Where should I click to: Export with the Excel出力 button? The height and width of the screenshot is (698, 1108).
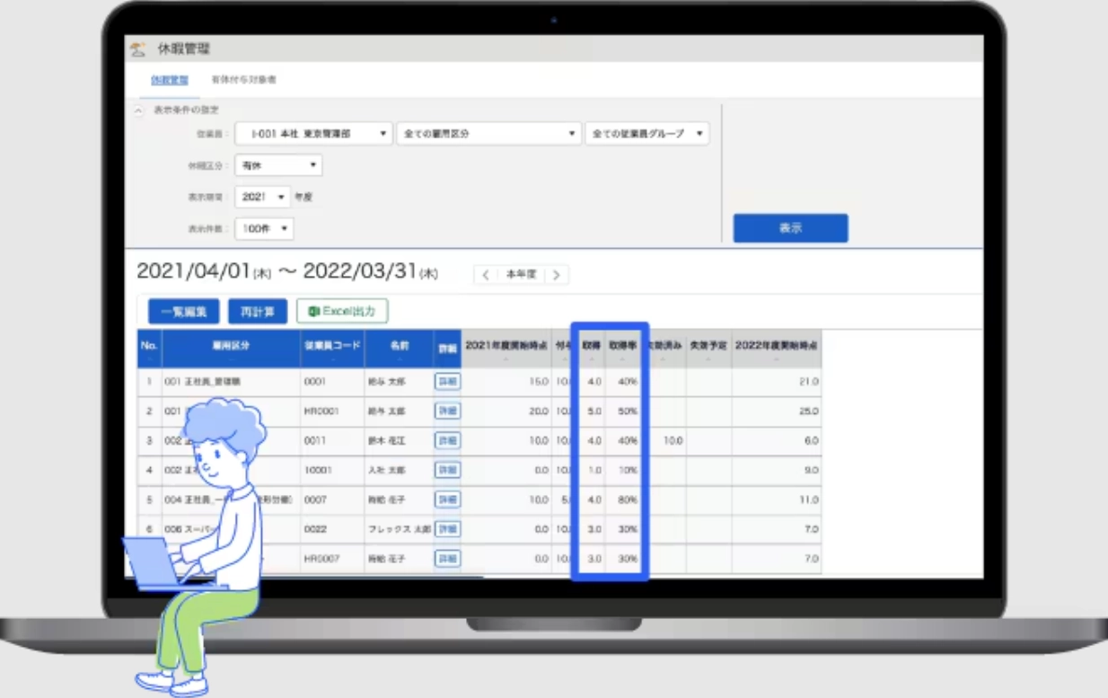342,311
